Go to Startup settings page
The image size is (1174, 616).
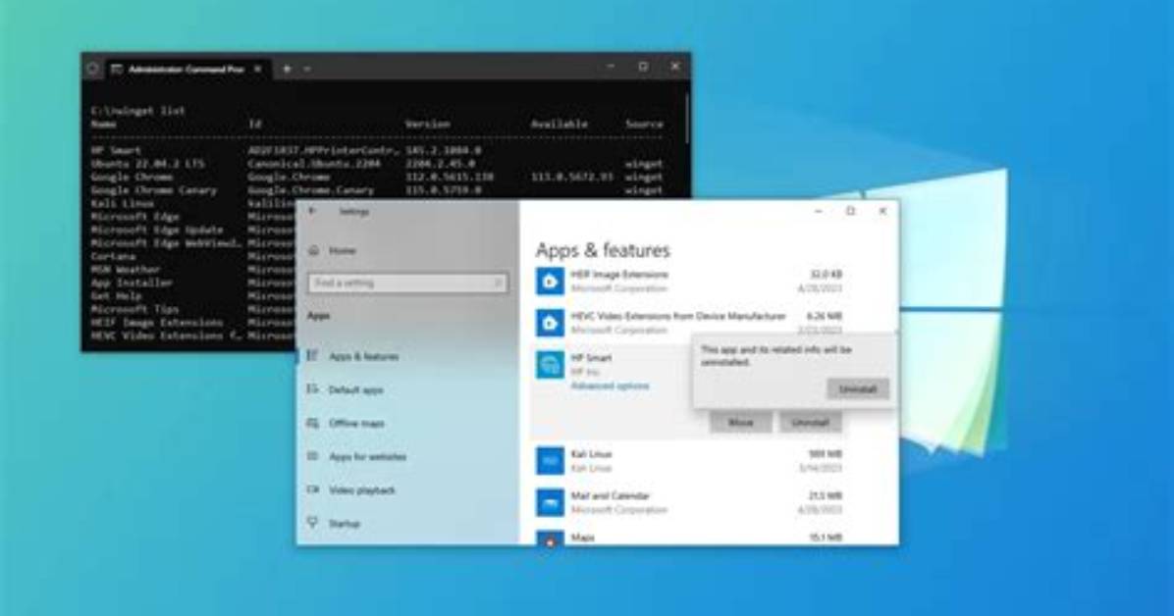click(345, 523)
